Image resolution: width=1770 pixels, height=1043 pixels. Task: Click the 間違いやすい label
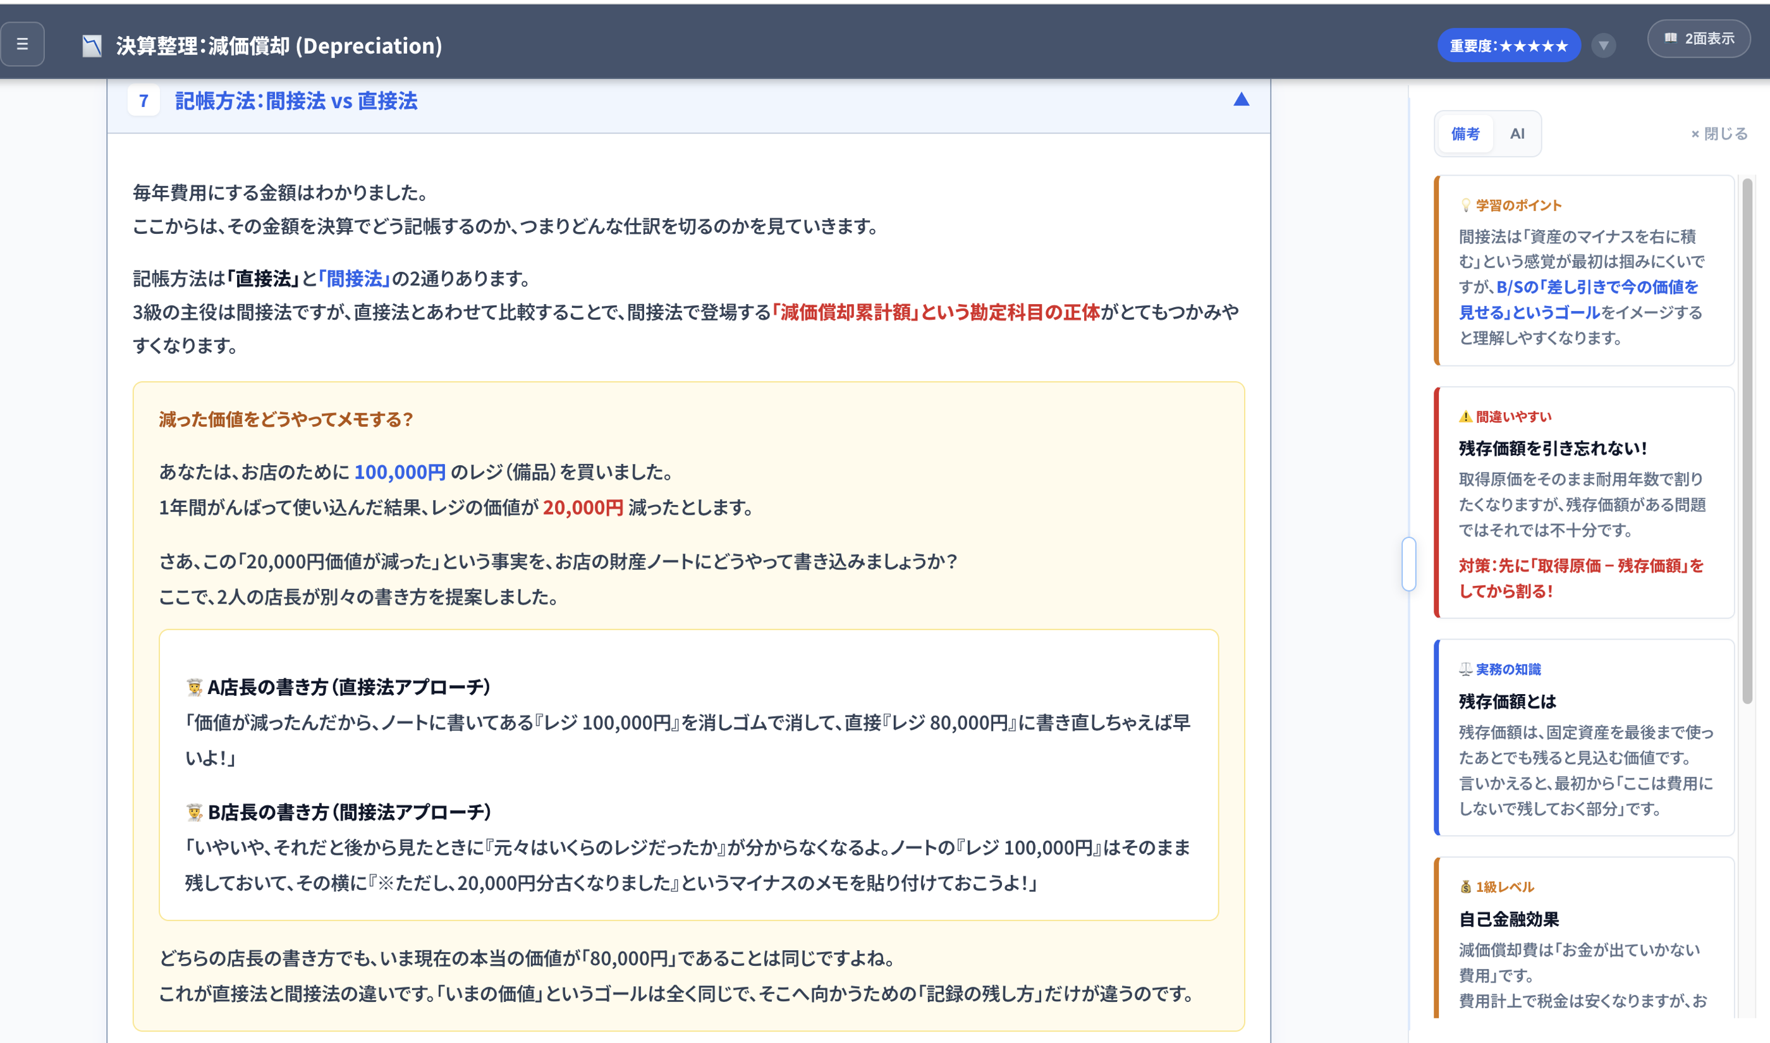click(1513, 417)
